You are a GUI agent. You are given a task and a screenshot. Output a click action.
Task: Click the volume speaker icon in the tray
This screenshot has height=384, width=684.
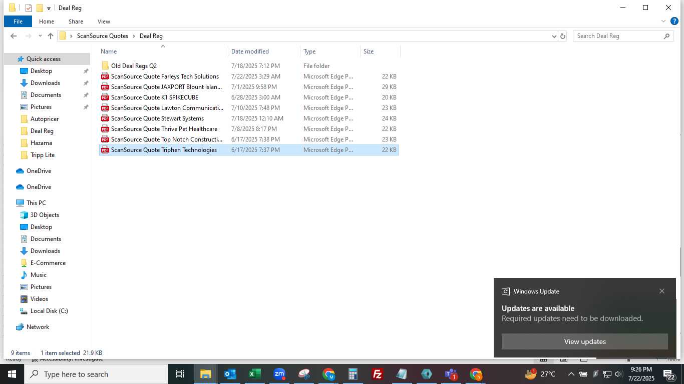[619, 374]
